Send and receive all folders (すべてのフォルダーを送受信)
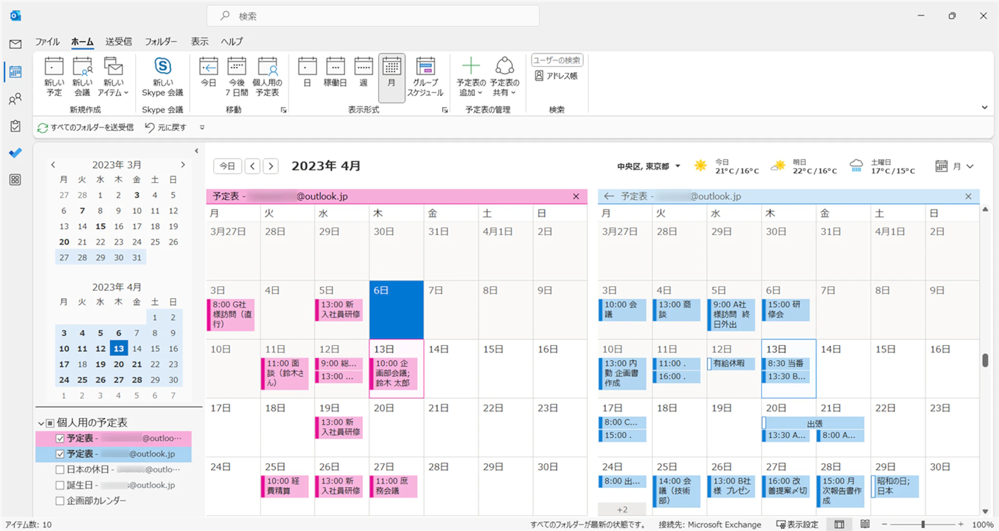999x531 pixels. (86, 127)
